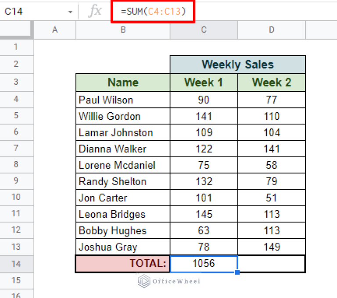Click the blue fill handle of C14
Image resolution: width=337 pixels, height=298 pixels.
click(x=237, y=272)
